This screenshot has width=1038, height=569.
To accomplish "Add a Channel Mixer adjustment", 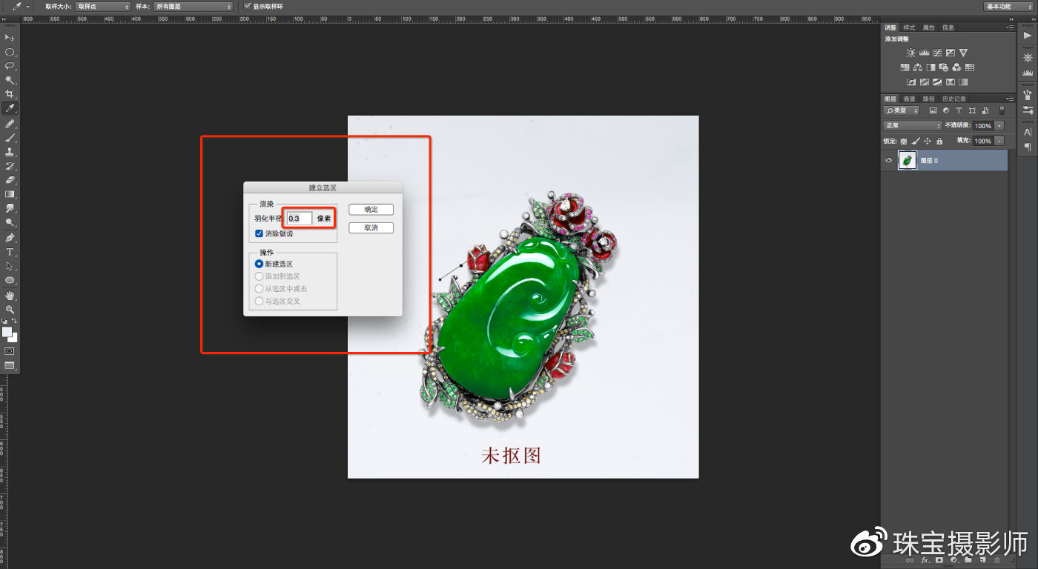I will coord(956,67).
